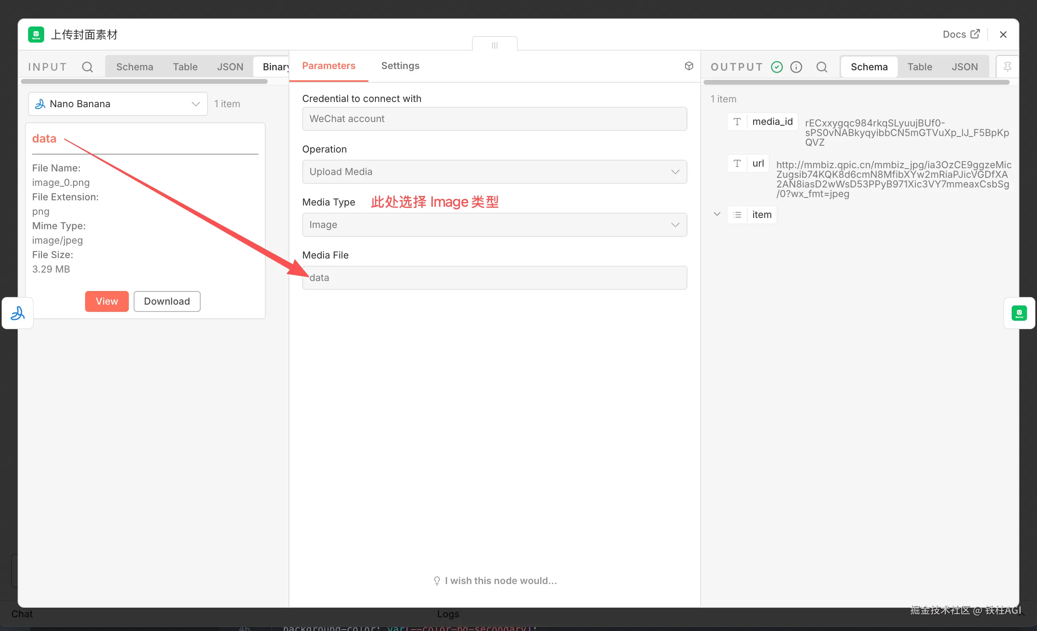The height and width of the screenshot is (631, 1037).
Task: Switch output view to JSON tab
Action: tap(964, 67)
